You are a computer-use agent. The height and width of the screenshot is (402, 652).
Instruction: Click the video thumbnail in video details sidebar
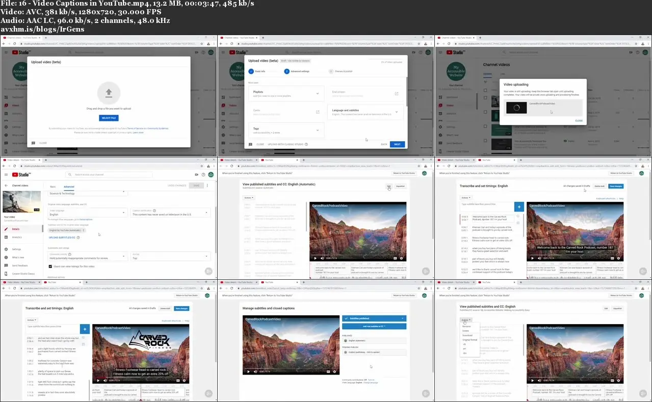click(21, 202)
